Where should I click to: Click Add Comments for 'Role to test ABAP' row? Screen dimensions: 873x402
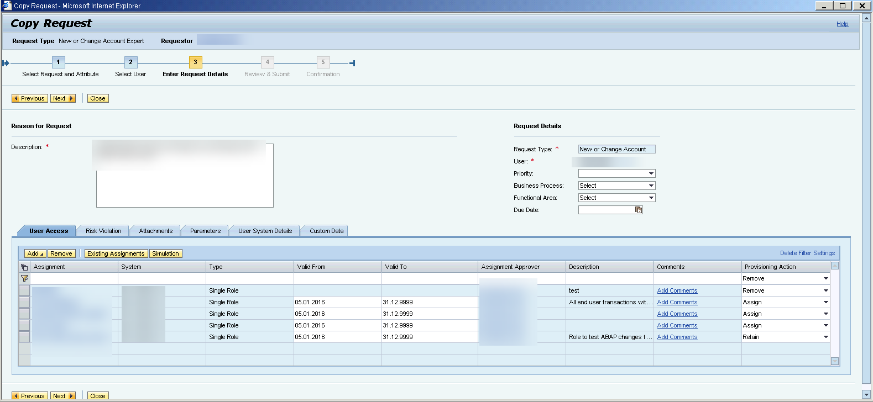(677, 337)
